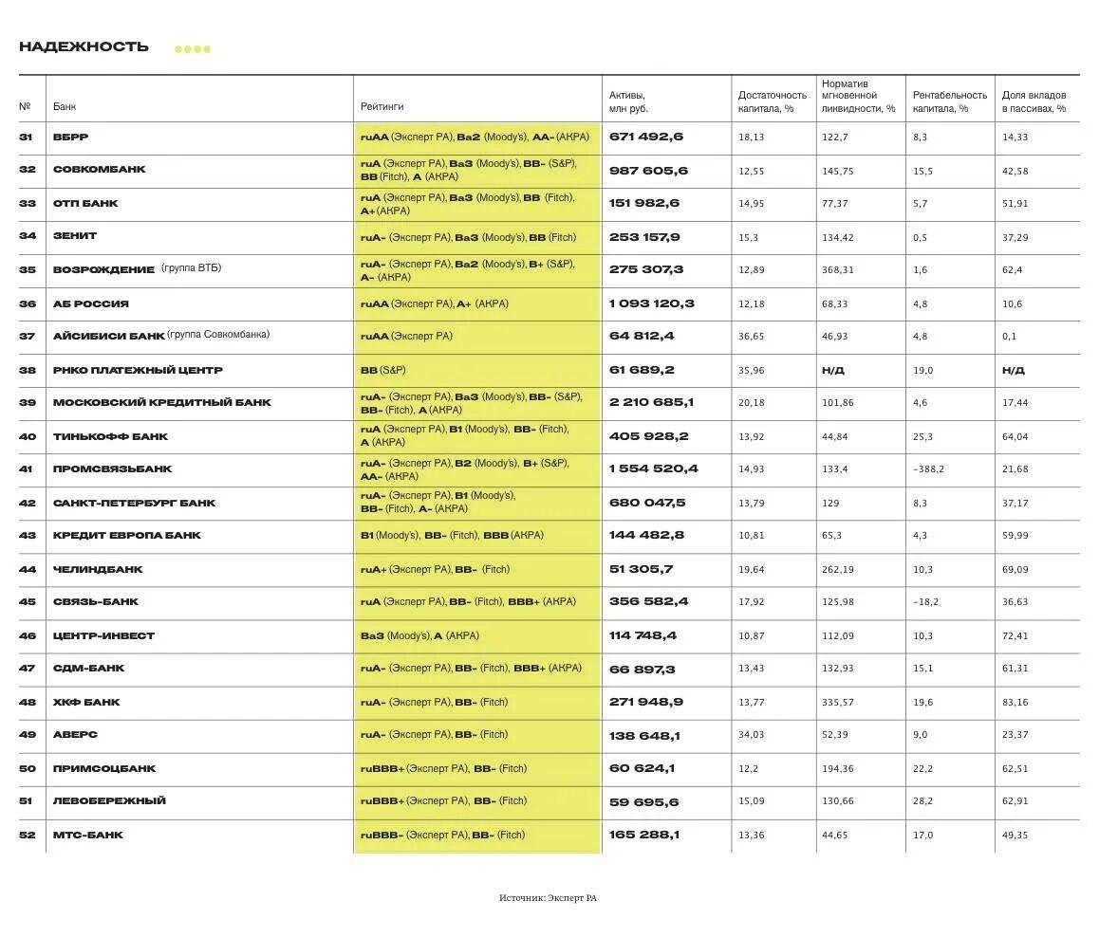This screenshot has height=937, width=1099.
Task: Click assets value 1 093 120,3
Action: point(652,303)
